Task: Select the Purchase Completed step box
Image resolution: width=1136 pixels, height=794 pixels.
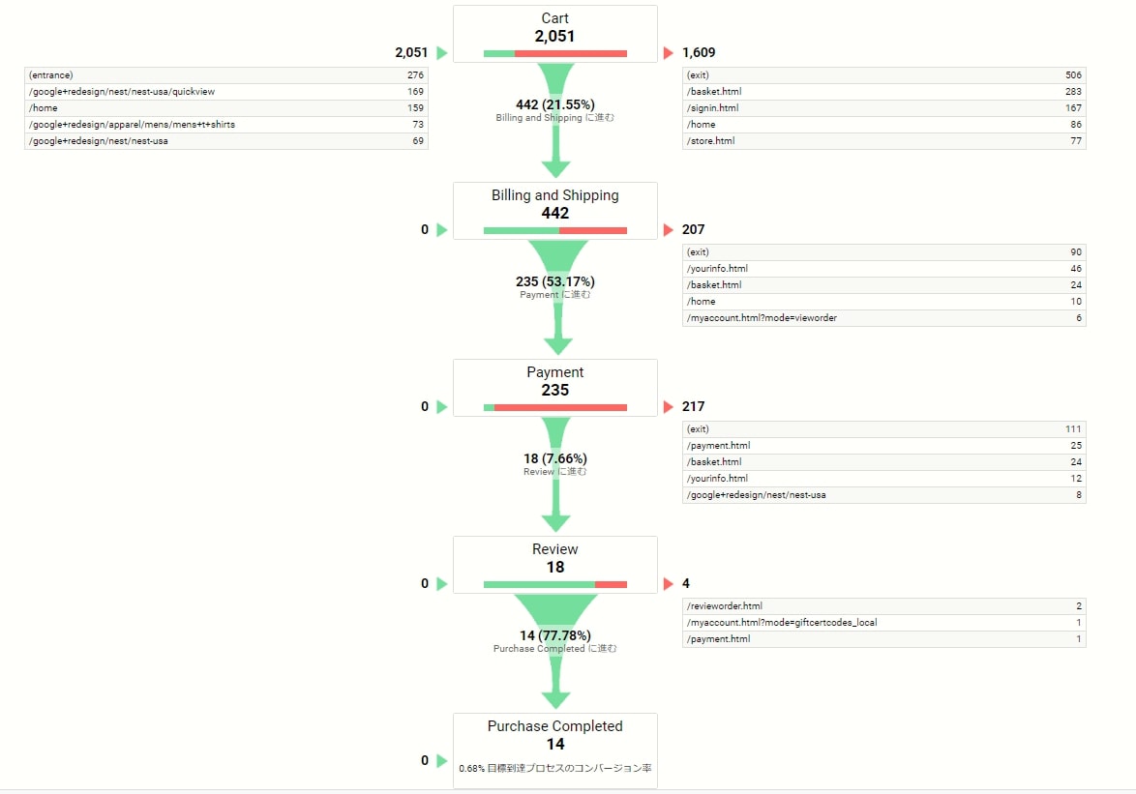Action: point(555,750)
